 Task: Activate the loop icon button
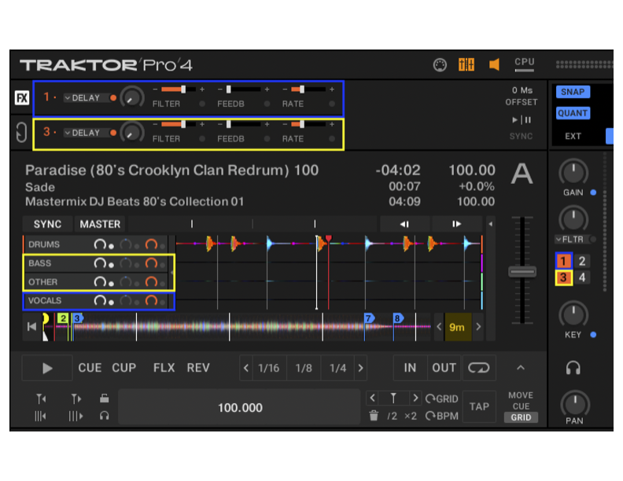click(478, 368)
